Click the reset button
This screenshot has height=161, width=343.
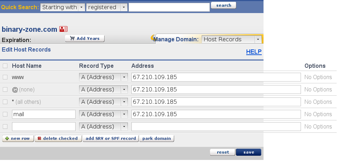(x=223, y=152)
